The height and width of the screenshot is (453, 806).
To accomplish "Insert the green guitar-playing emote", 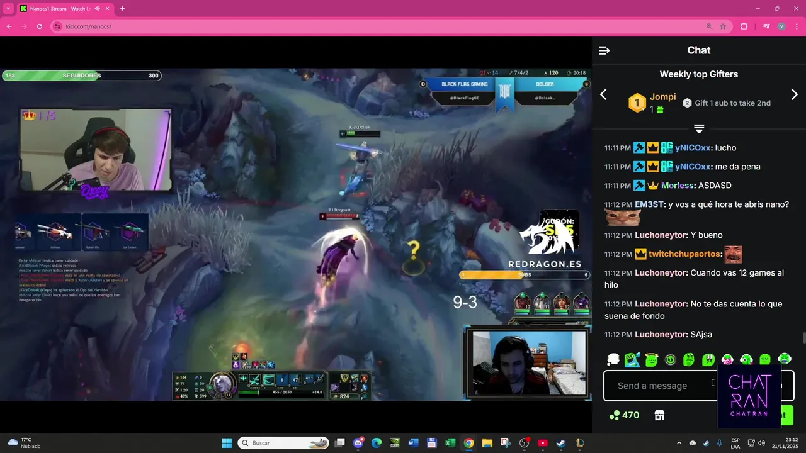I will click(632, 360).
